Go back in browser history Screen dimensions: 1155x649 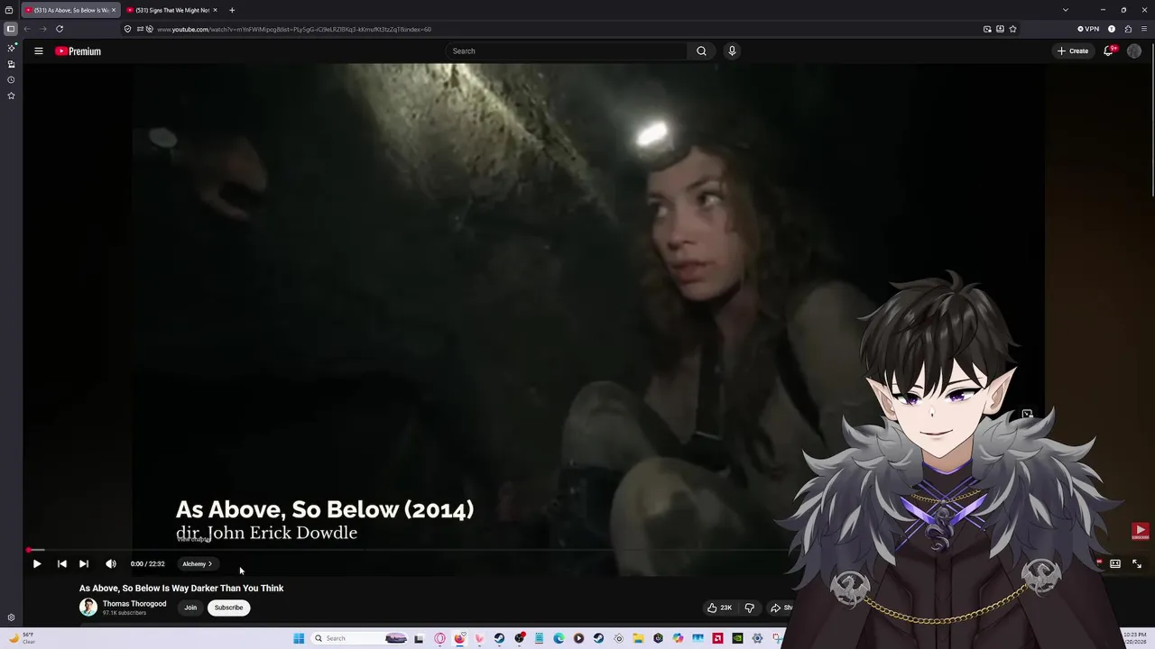tap(27, 29)
